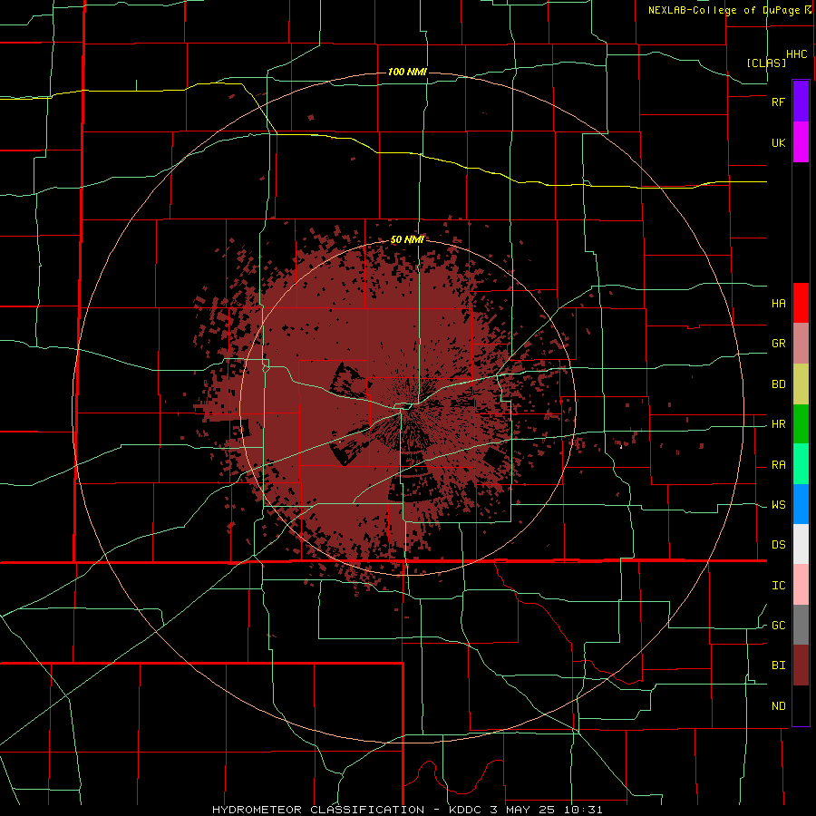The height and width of the screenshot is (816, 816).
Task: Click the RF purple color swatch in legend
Action: [801, 102]
